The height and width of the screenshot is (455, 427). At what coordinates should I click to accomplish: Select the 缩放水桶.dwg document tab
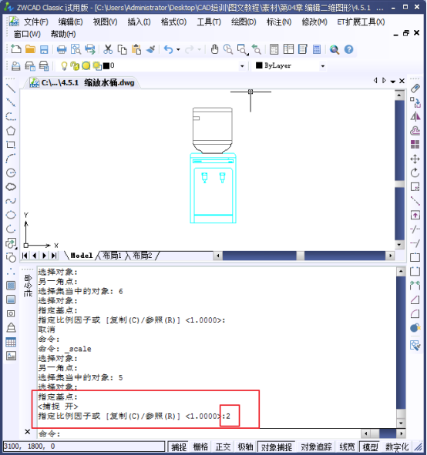82,82
